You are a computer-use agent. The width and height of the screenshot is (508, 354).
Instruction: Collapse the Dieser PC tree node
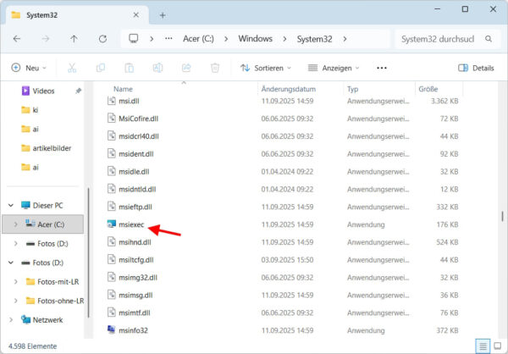11,205
